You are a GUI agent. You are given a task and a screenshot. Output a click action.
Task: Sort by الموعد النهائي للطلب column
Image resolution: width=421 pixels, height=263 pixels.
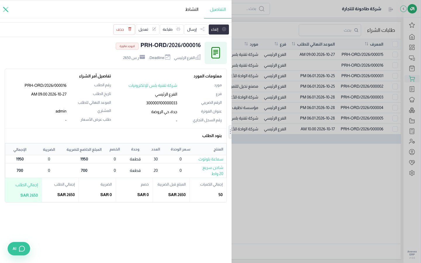pyautogui.click(x=294, y=44)
